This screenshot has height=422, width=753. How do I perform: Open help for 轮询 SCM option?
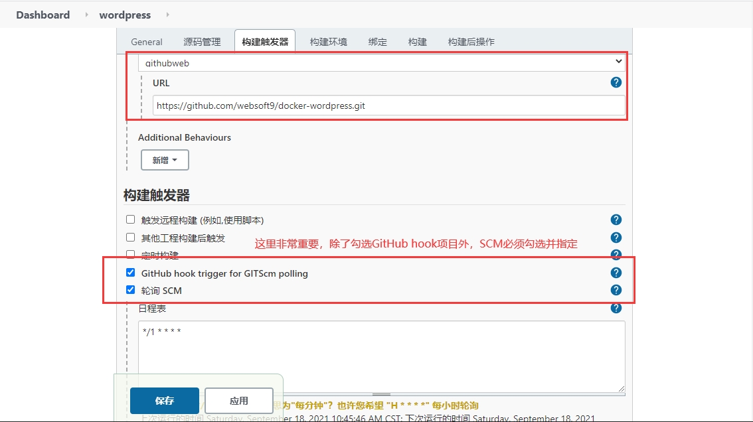point(616,290)
